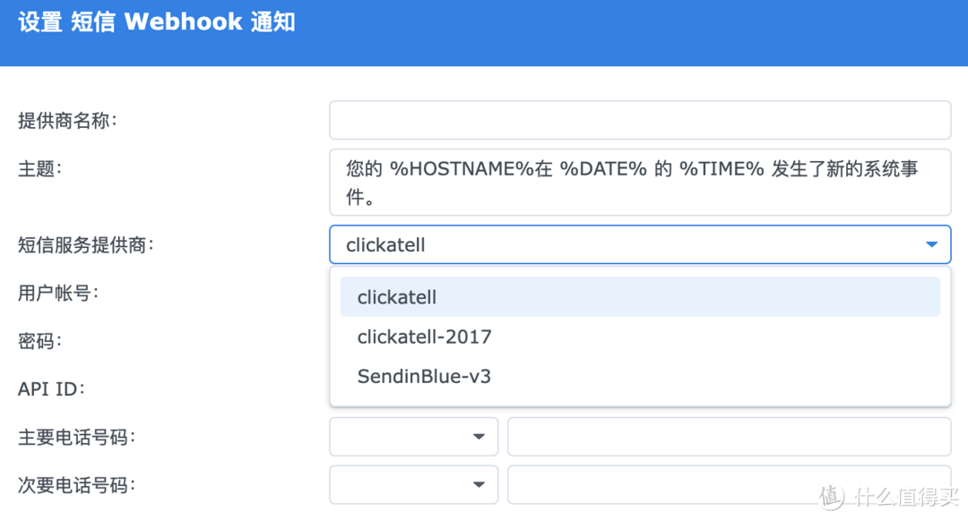Click the 提供商名称 input field
968x520 pixels.
point(639,120)
